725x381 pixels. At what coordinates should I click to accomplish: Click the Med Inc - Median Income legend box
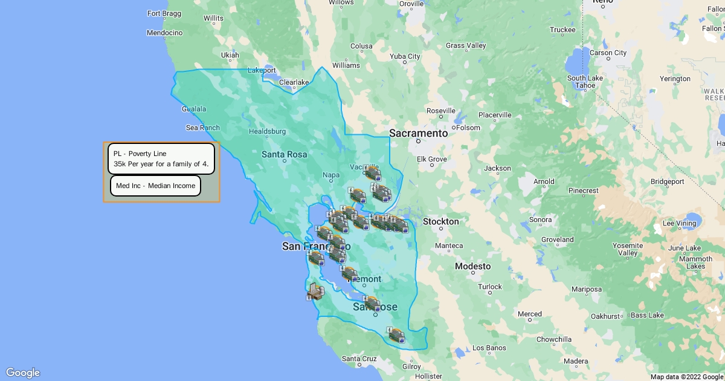tap(155, 186)
